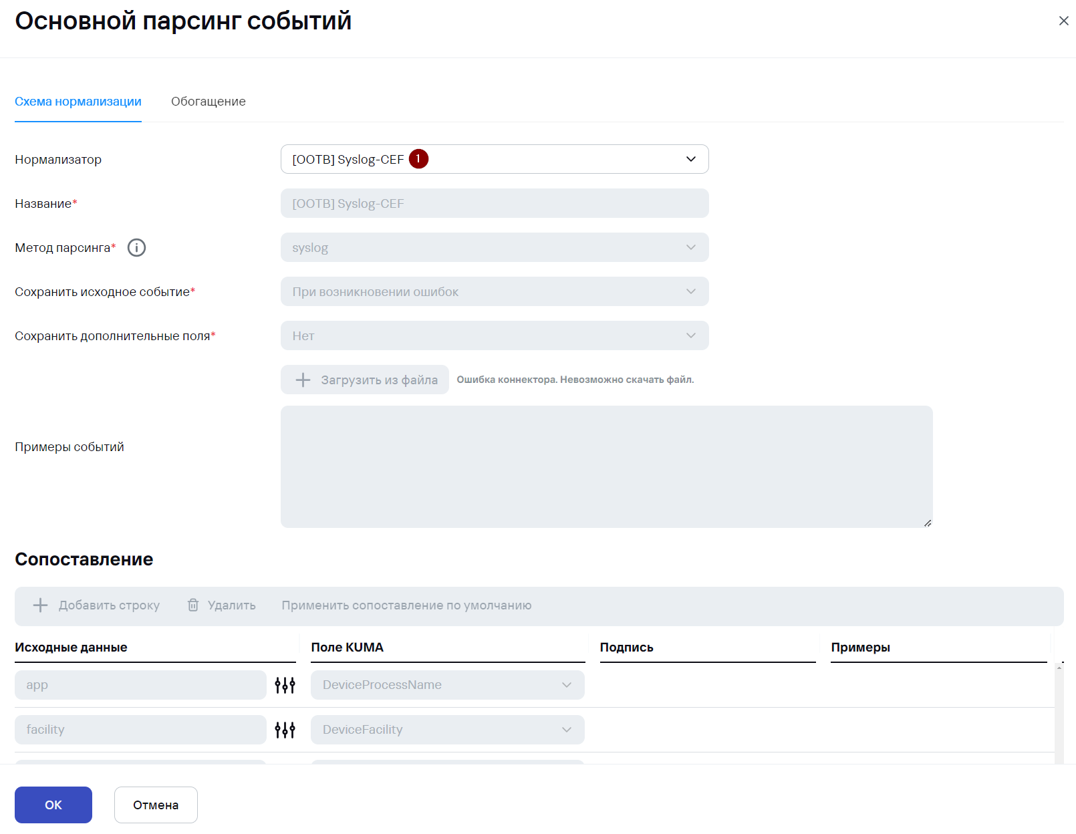Open conversion settings for facility row
This screenshot has width=1076, height=834.
[x=285, y=730]
